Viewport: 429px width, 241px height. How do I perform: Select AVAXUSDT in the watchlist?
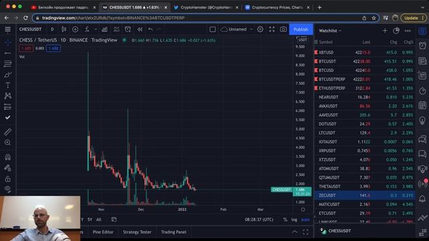[365, 106]
